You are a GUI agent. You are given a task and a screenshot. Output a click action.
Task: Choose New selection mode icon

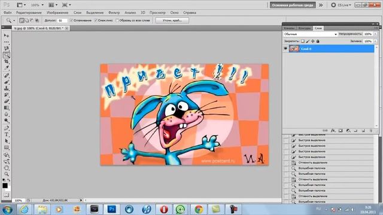[22, 20]
